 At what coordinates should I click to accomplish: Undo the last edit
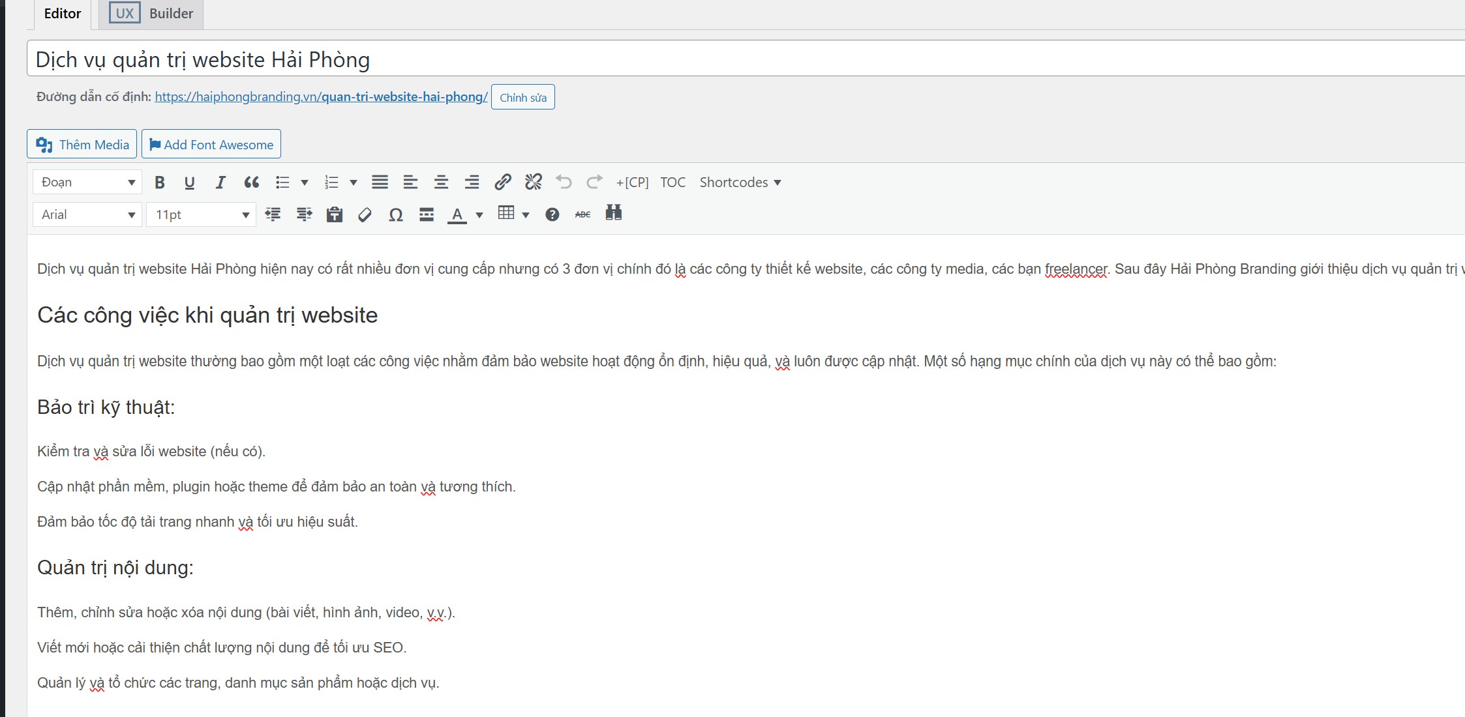pos(564,183)
